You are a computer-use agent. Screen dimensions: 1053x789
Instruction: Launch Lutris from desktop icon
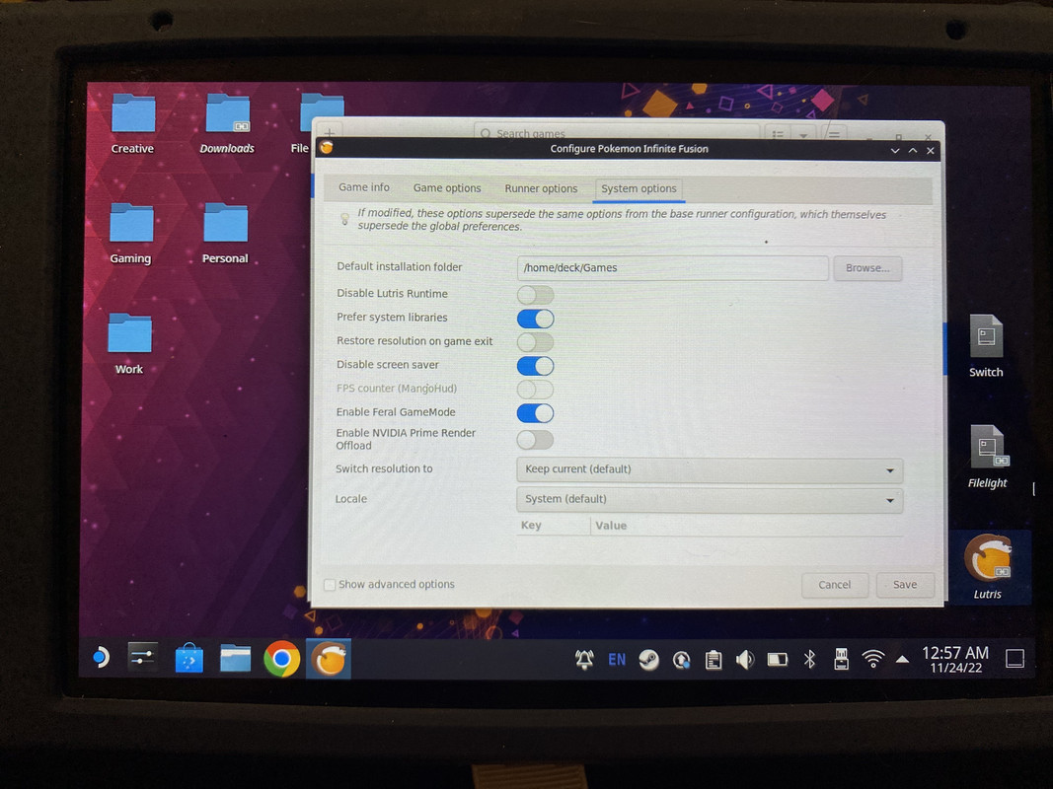(987, 567)
